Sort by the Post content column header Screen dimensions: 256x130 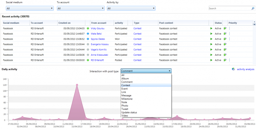click(x=183, y=23)
